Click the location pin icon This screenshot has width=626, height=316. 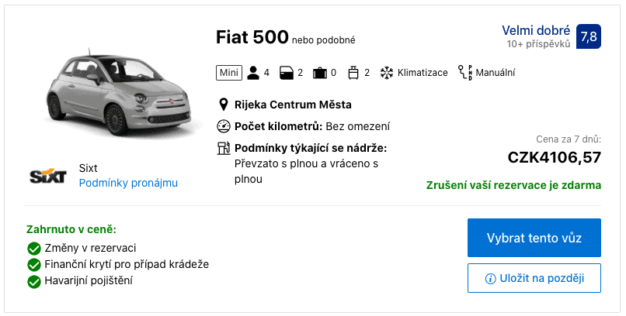tap(224, 105)
